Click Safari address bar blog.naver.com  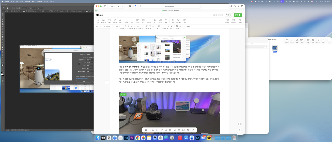(x=169, y=6)
